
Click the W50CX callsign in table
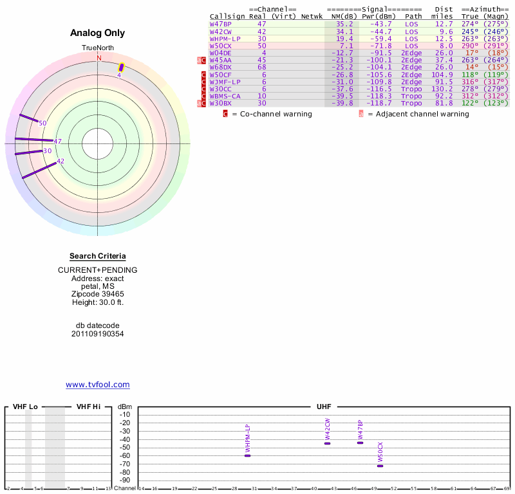pyautogui.click(x=220, y=46)
